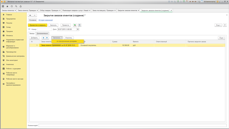
Task: Open the help question mark button
Action: [x=225, y=25]
